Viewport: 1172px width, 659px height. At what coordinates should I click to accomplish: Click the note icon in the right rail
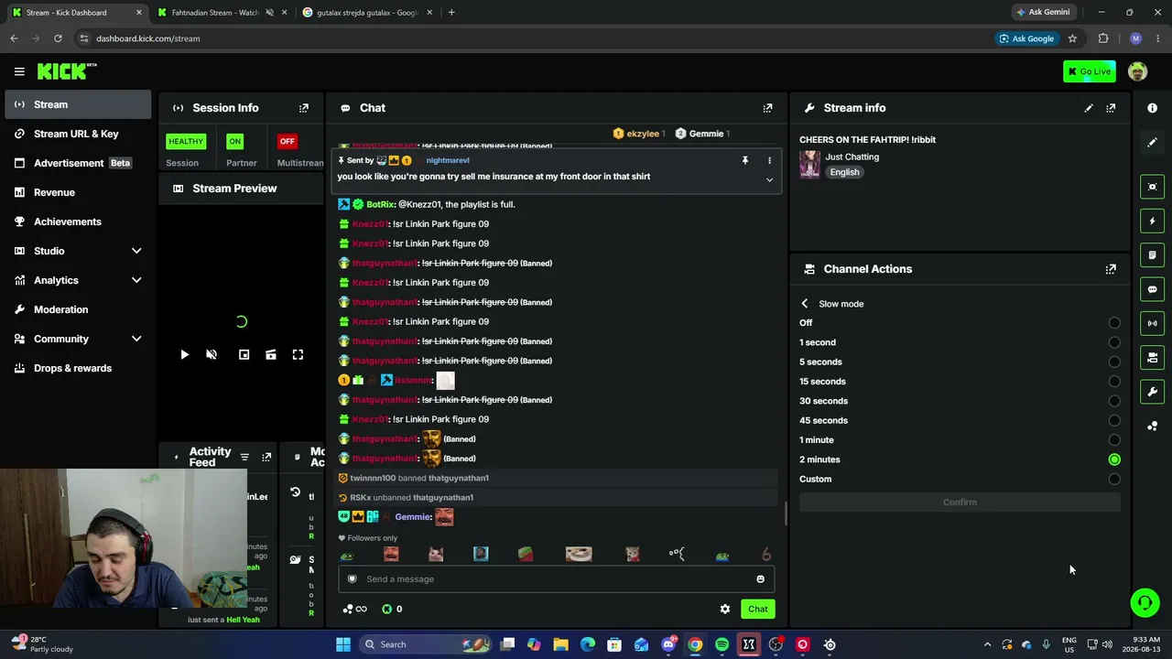[x=1152, y=254]
